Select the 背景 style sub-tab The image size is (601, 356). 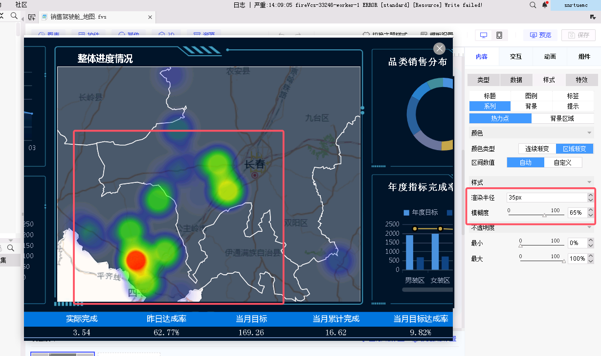pyautogui.click(x=532, y=106)
